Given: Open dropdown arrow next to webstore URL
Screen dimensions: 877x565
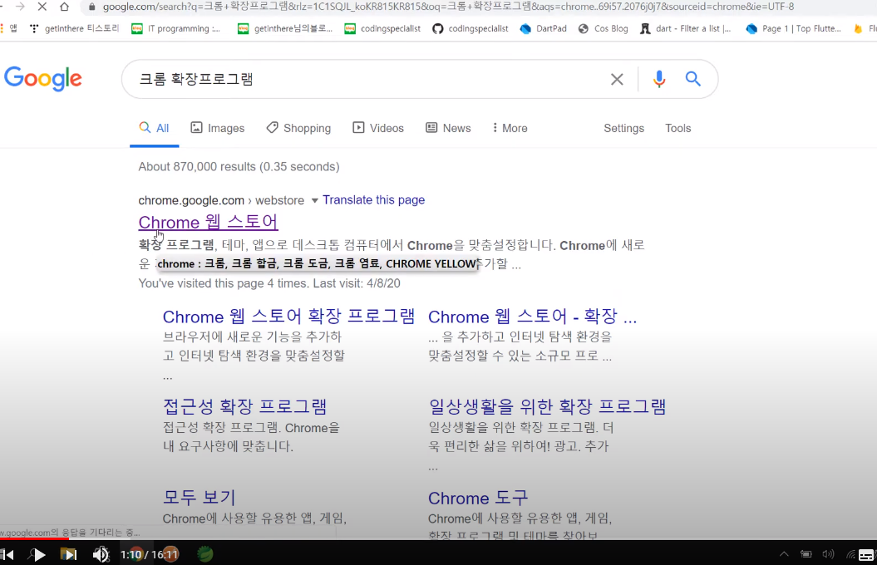Looking at the screenshot, I should [x=315, y=200].
